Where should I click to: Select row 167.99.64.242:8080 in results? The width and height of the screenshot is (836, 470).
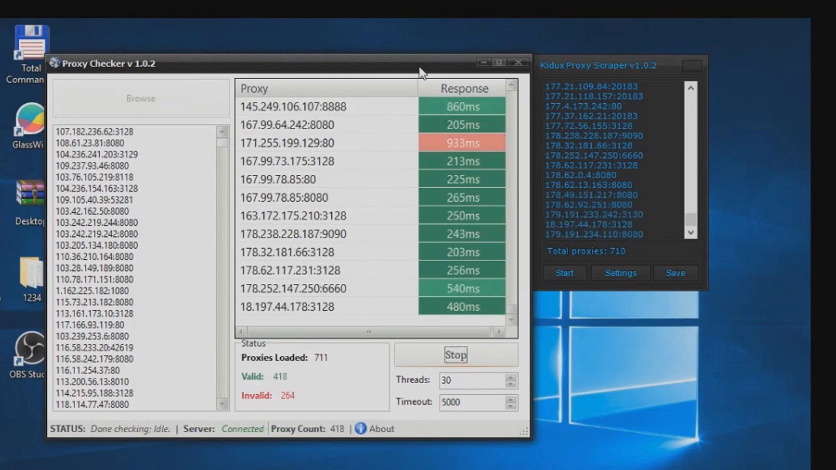pyautogui.click(x=370, y=125)
